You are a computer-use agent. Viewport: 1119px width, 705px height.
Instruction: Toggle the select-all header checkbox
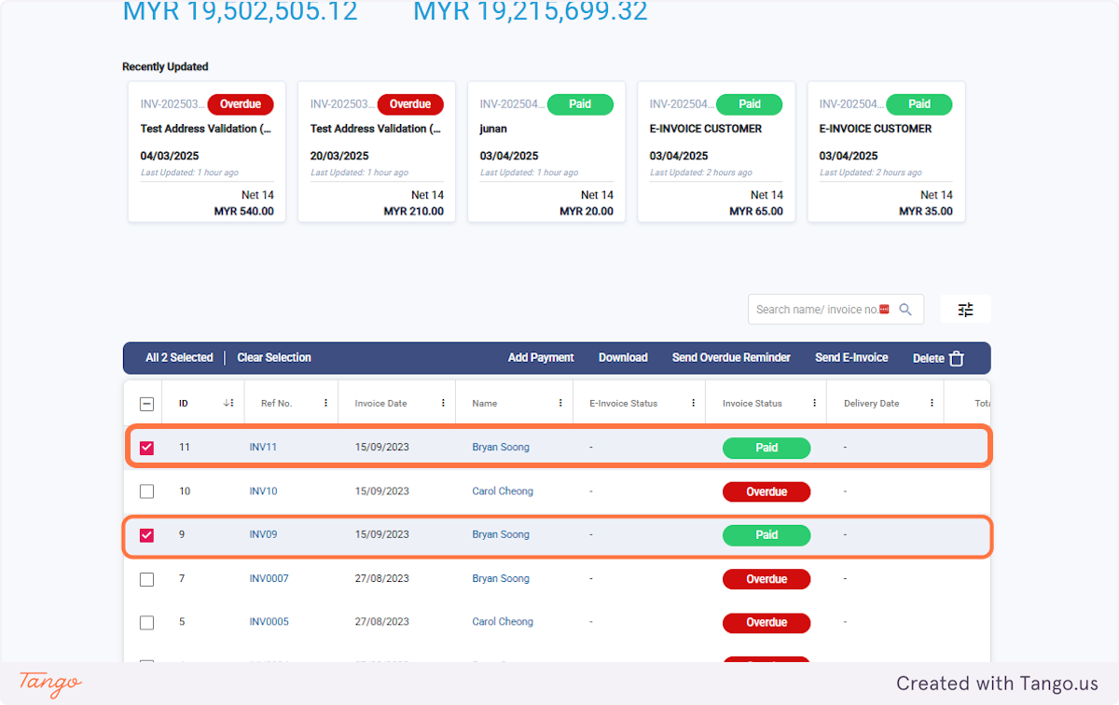pyautogui.click(x=146, y=404)
